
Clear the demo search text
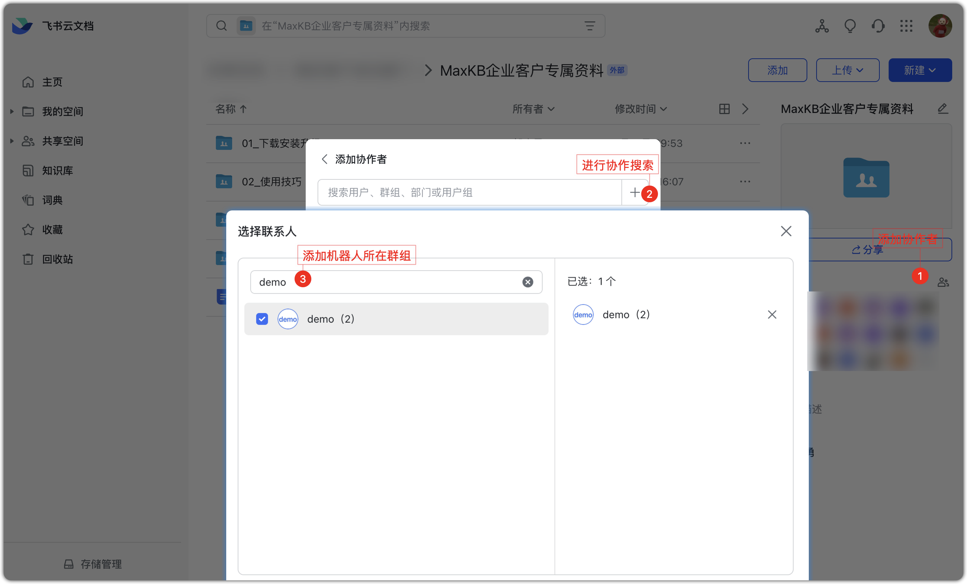pyautogui.click(x=527, y=282)
